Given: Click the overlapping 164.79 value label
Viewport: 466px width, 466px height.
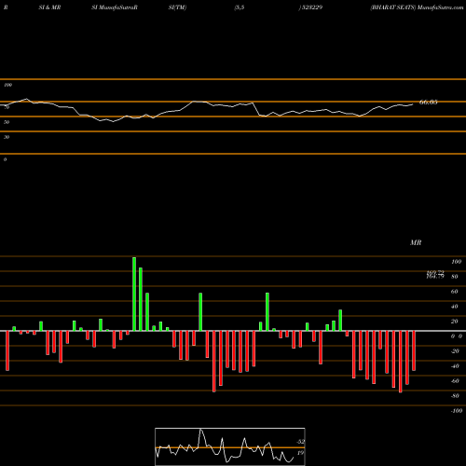Looking at the screenshot, I should pyautogui.click(x=435, y=275).
